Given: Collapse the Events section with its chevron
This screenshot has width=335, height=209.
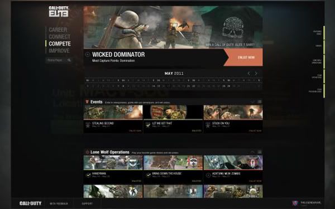Looking at the screenshot, I should click(x=252, y=102).
